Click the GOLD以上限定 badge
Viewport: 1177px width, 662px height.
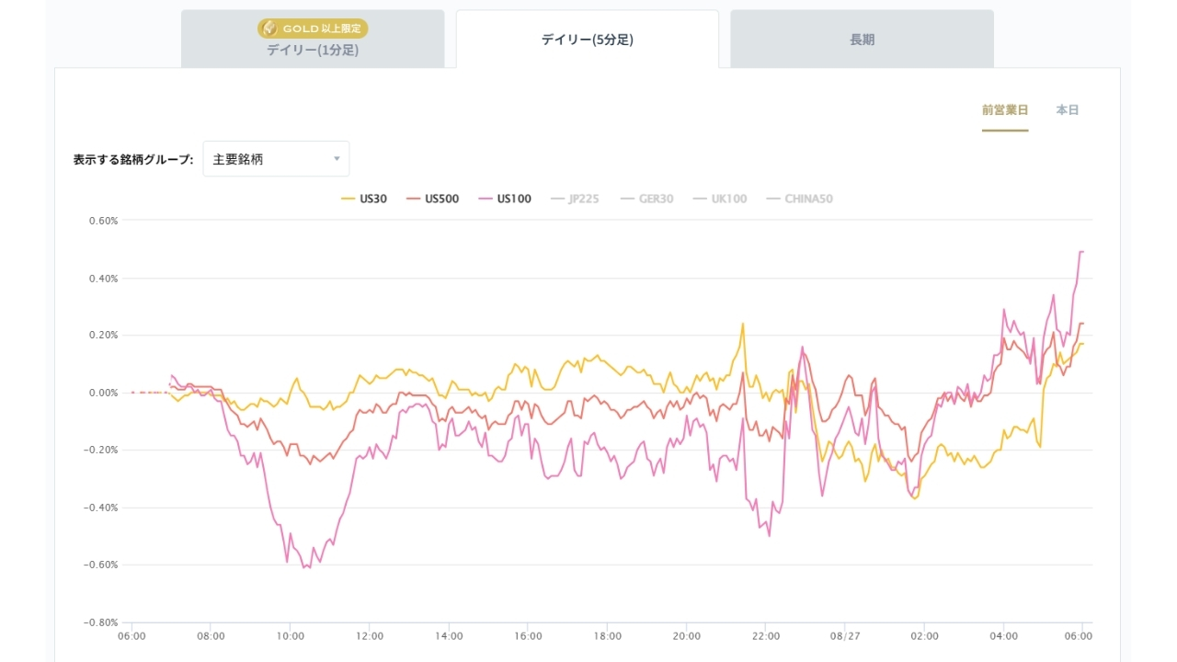313,29
